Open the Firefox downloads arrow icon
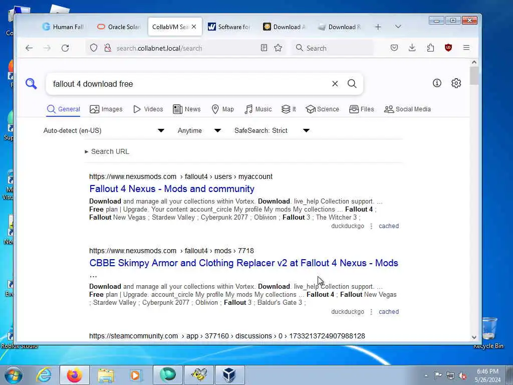This screenshot has width=513, height=385. [412, 48]
